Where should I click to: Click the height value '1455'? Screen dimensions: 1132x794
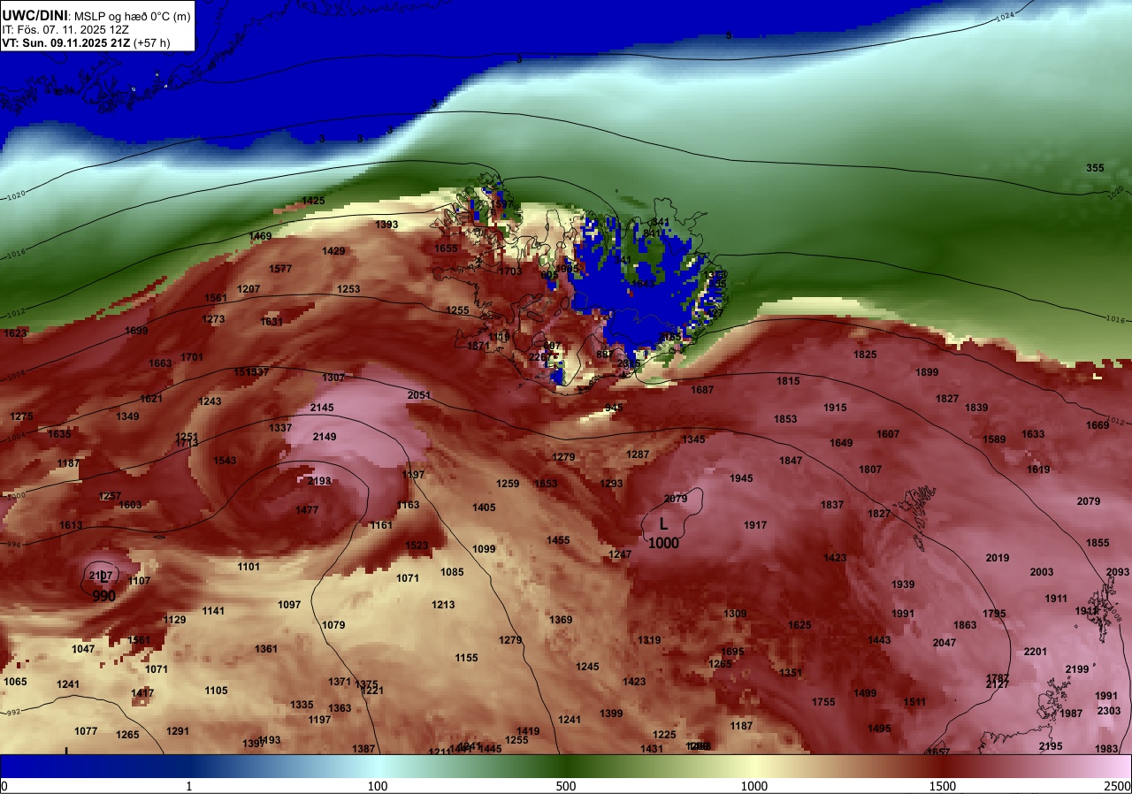[x=558, y=540]
